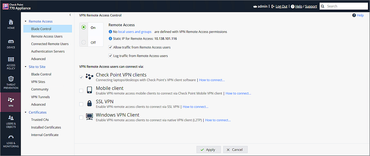Select the Off radio button
370x156 pixels.
tap(83, 43)
